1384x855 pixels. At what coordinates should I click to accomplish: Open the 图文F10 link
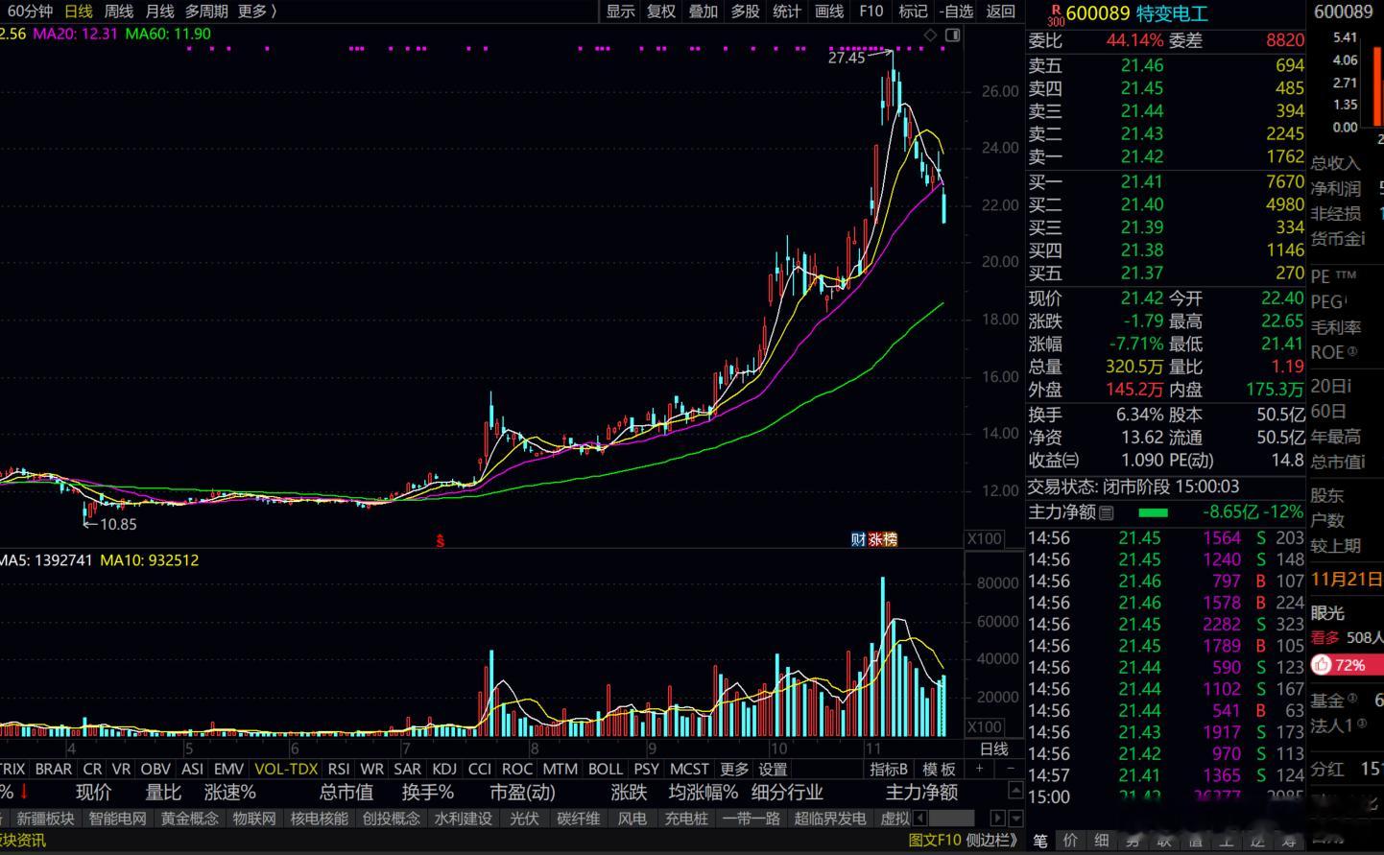(935, 840)
